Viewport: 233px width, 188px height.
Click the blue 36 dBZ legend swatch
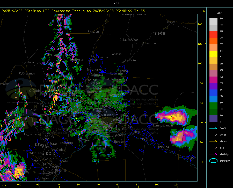[x=213, y=93]
